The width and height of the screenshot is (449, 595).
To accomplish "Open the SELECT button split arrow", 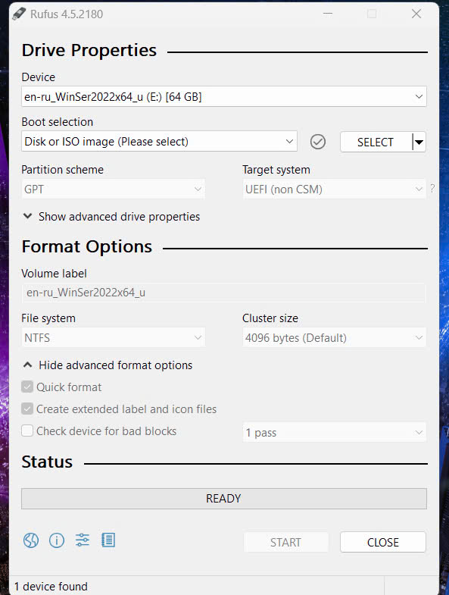I will [419, 142].
